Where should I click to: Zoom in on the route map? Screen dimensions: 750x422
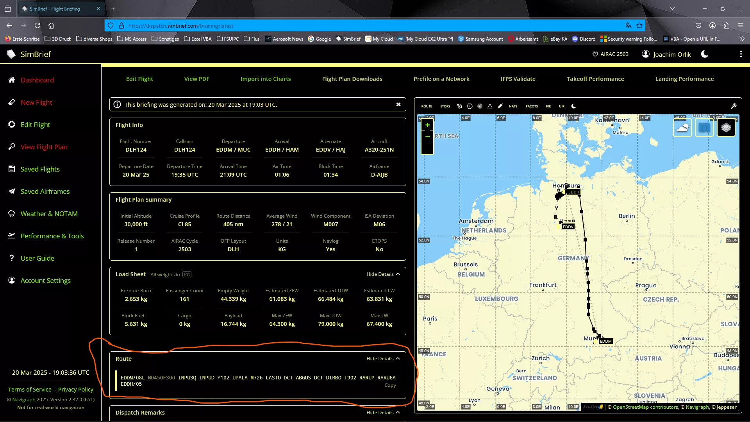coord(427,125)
